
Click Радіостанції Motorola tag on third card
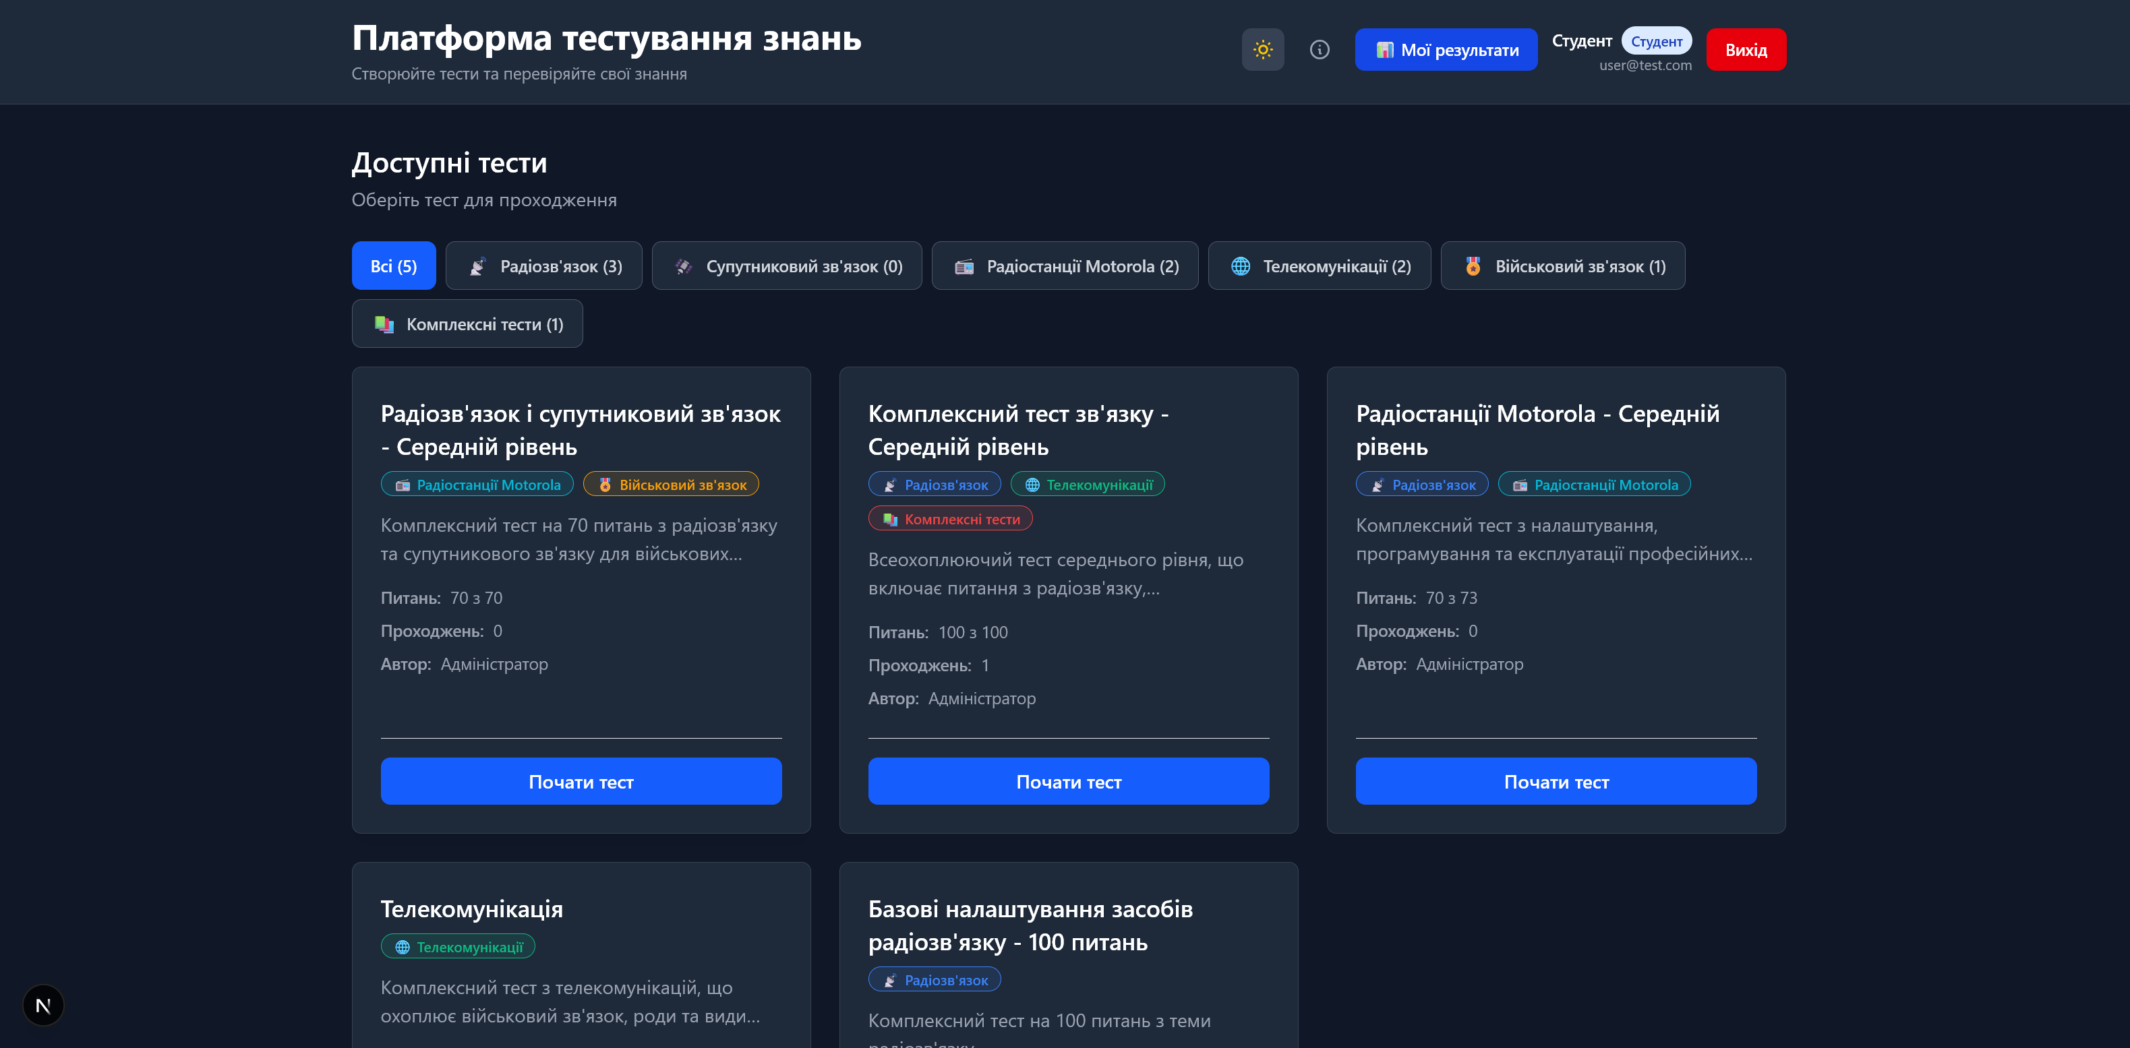point(1595,485)
